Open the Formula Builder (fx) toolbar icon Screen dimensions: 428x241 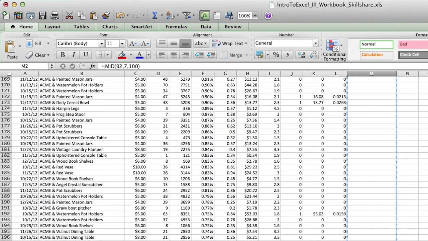pos(205,15)
